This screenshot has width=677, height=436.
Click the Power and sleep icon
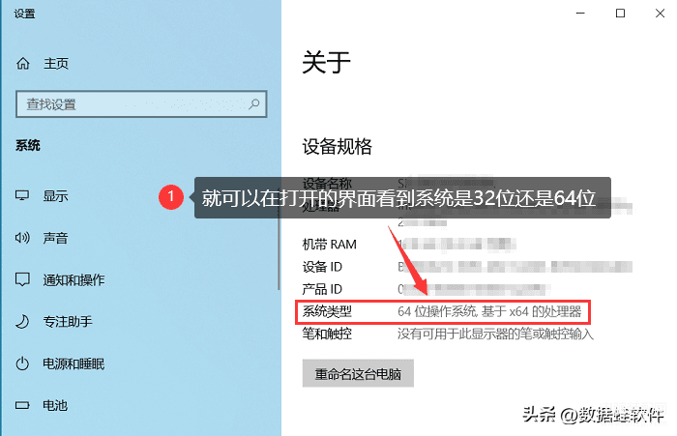click(22, 363)
